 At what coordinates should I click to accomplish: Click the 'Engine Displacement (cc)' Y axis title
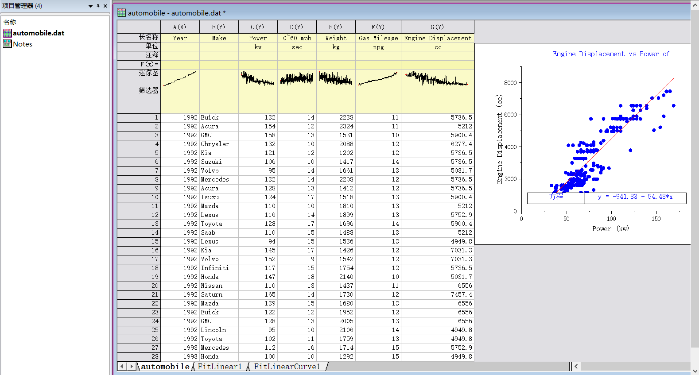(x=500, y=139)
